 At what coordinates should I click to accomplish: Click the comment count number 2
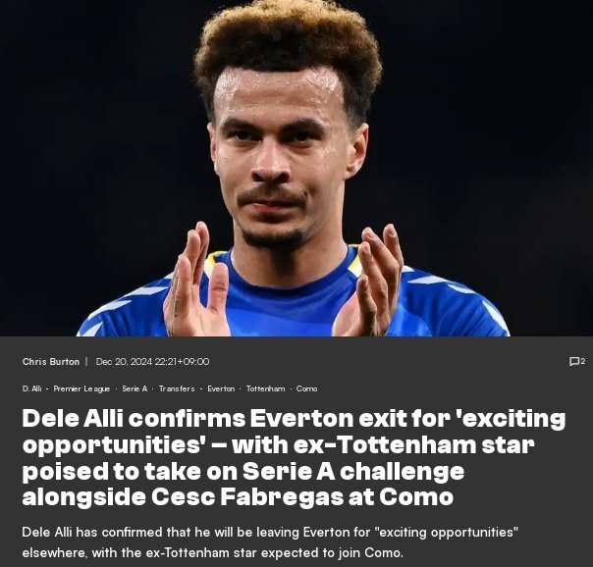(x=583, y=361)
